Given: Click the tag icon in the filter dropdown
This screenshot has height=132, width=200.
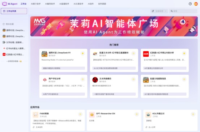Looking at the screenshot, I should (x=153, y=11).
